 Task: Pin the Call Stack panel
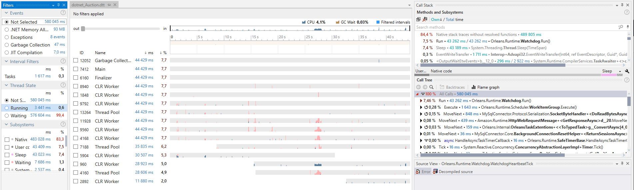pyautogui.click(x=622, y=5)
